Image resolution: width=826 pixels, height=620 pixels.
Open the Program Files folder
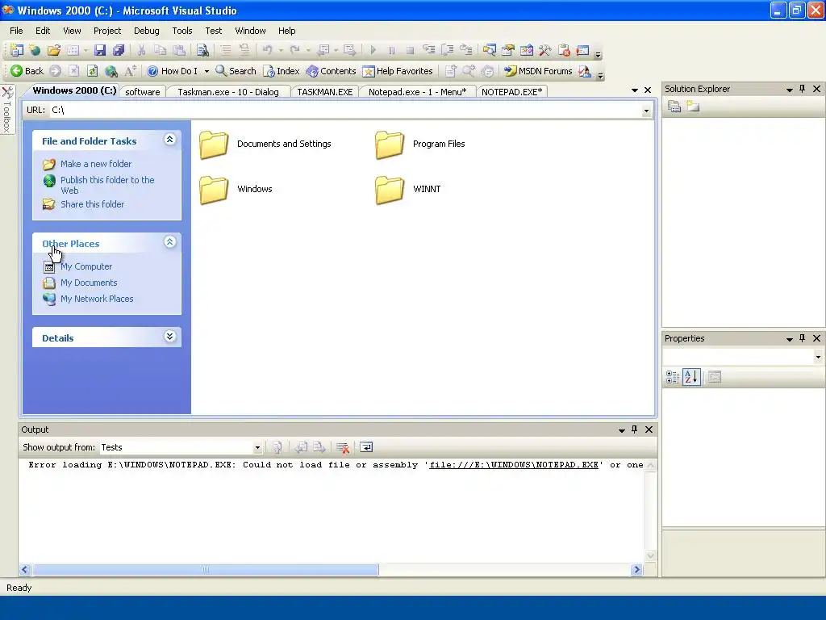(419, 144)
